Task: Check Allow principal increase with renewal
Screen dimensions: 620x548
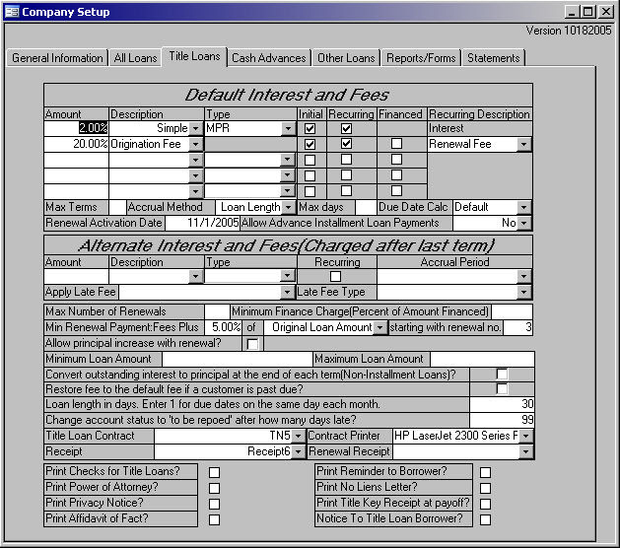Action: tap(252, 344)
